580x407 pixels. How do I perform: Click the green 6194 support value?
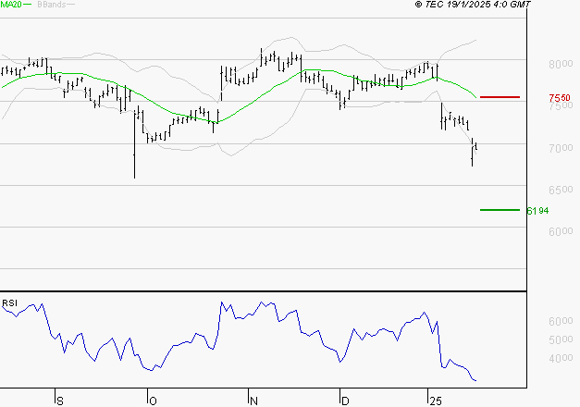point(537,211)
